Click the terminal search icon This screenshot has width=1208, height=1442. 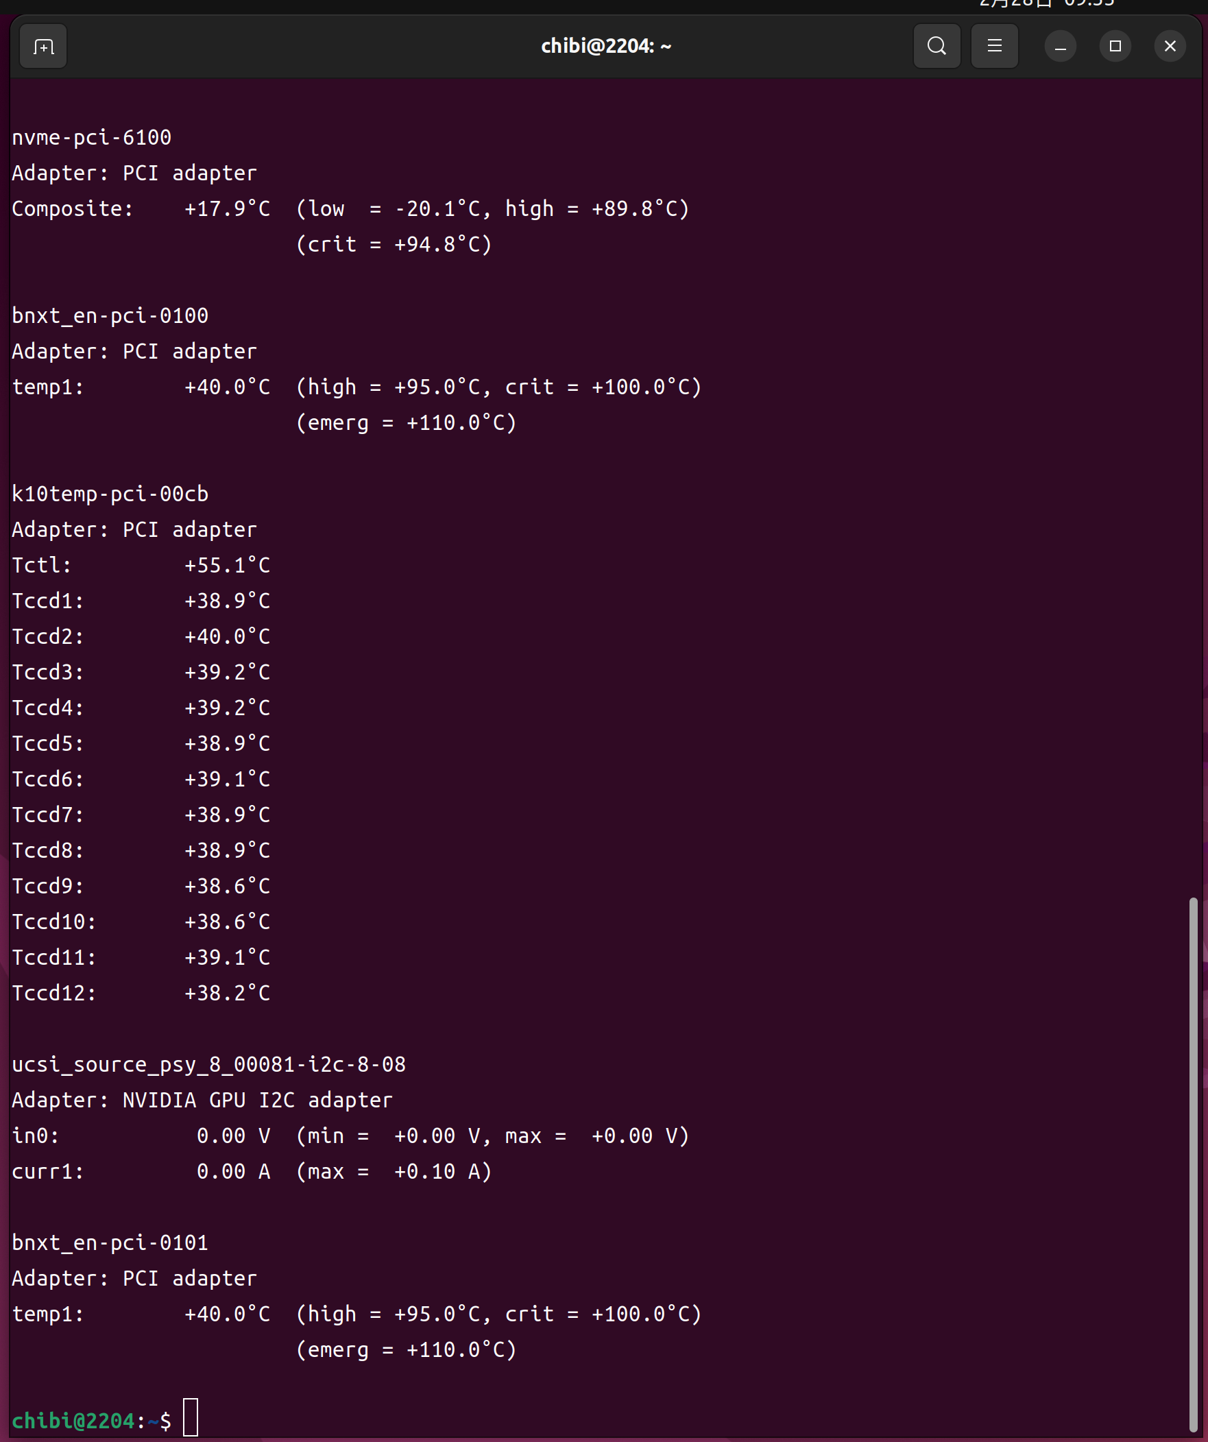936,47
